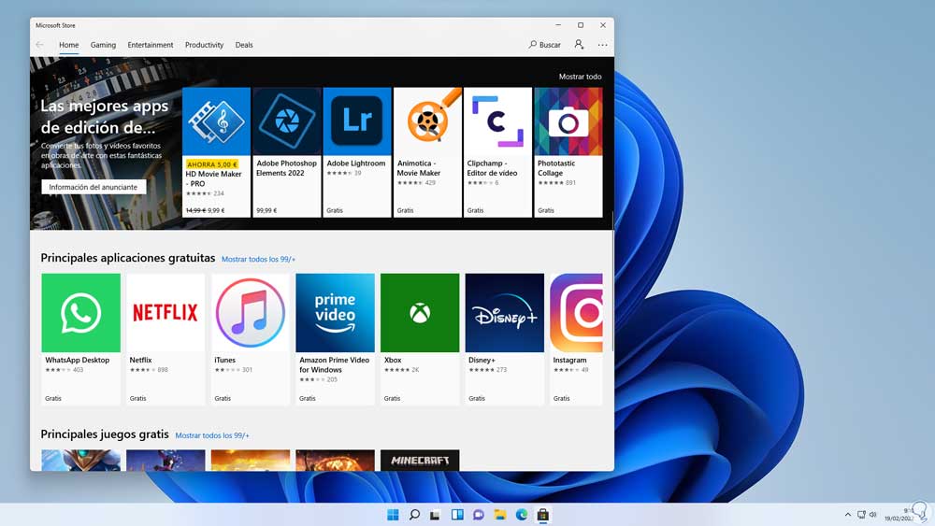Open the HD Movie Maker PRO app tile
The width and height of the screenshot is (935, 526).
[216, 152]
